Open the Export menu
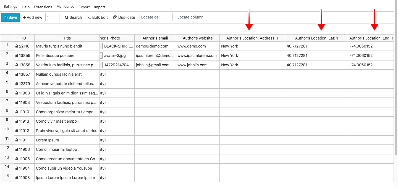398x187 pixels. [84, 7]
